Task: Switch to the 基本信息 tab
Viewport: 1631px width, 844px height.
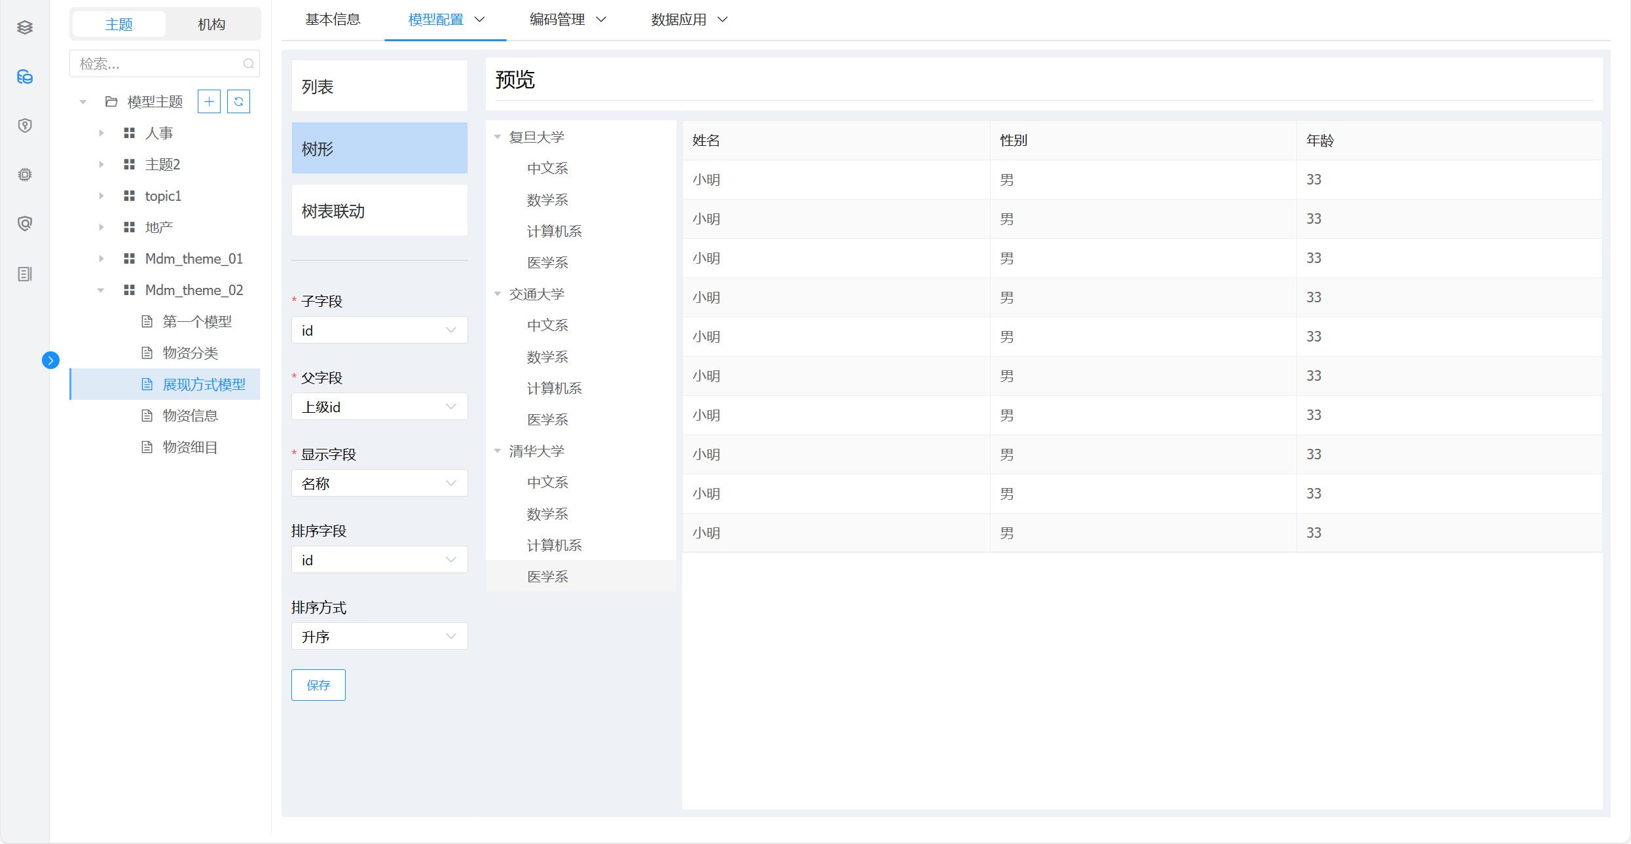Action: pos(333,20)
